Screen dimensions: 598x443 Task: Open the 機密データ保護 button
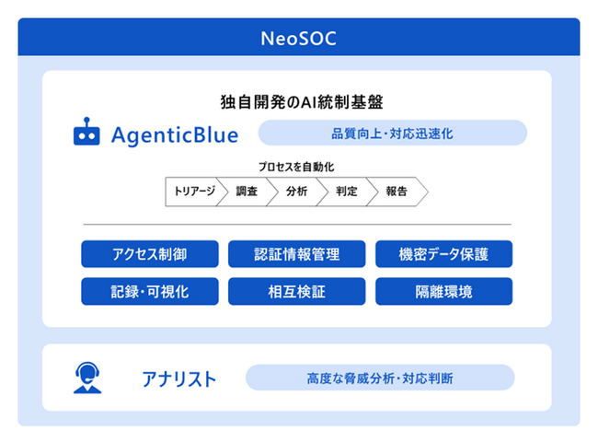click(x=444, y=254)
